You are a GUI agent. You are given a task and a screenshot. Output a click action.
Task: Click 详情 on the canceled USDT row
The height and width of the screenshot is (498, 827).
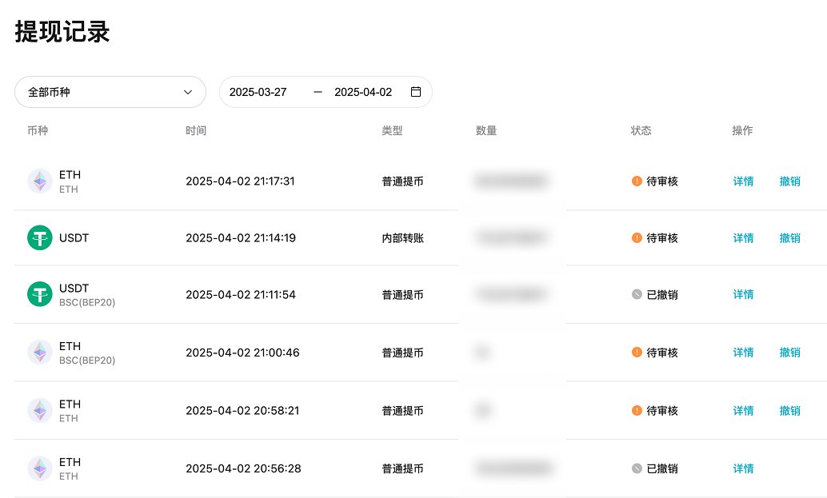(743, 294)
